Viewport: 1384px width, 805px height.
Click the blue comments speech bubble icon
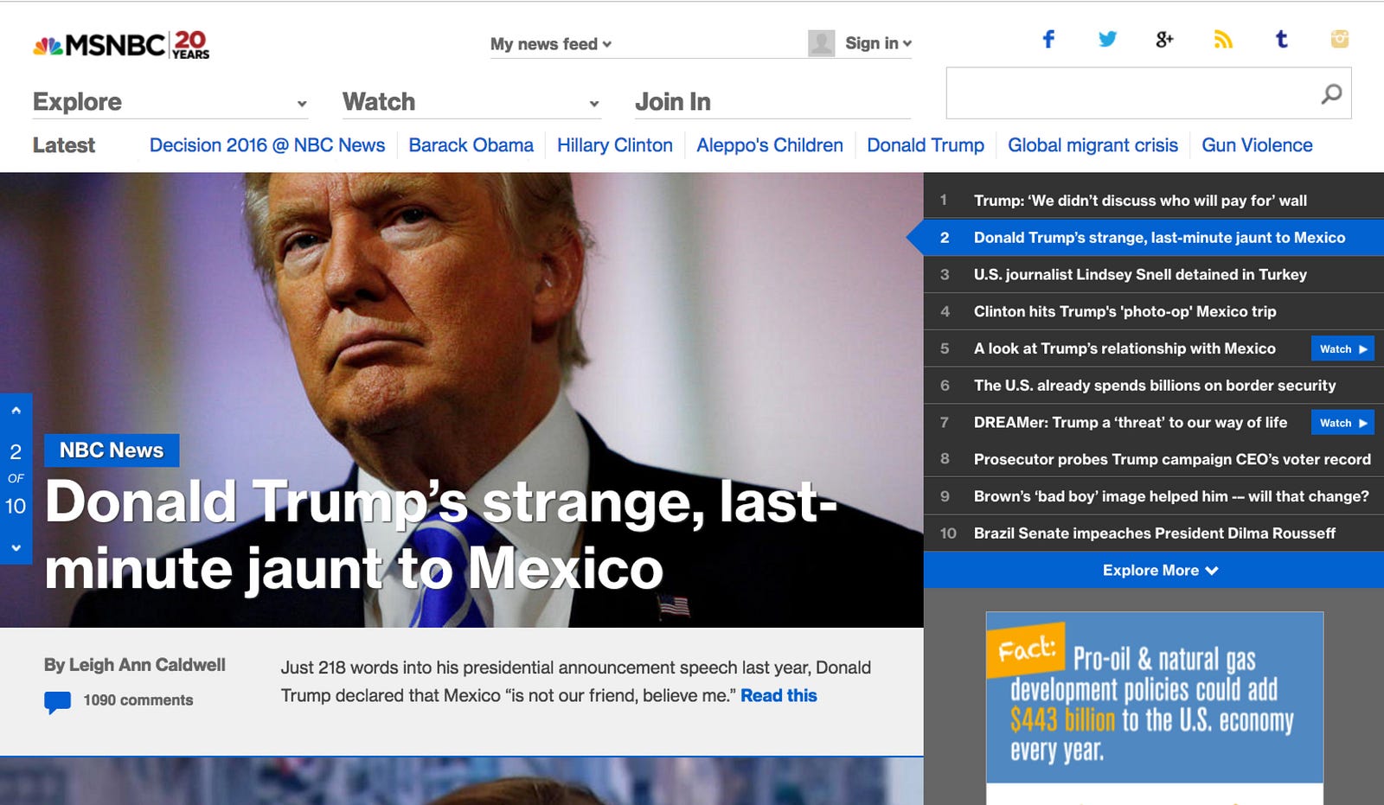(57, 701)
